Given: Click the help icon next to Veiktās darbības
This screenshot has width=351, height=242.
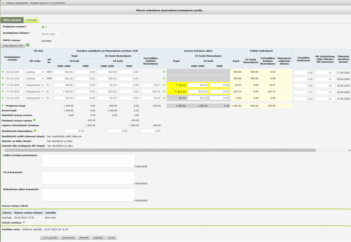Looking at the screenshot, I should point(24,222).
